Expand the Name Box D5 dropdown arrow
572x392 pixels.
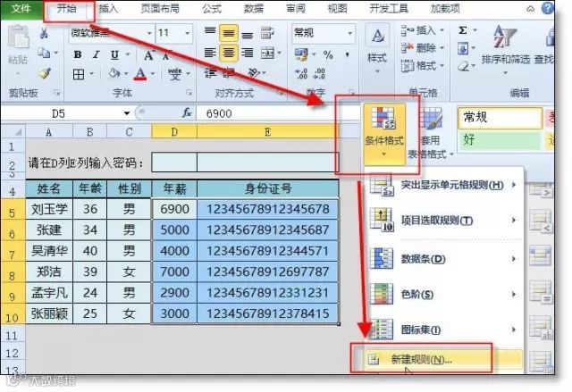click(127, 113)
